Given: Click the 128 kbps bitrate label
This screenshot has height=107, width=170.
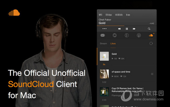Looking at the screenshot, I should click(x=109, y=15).
